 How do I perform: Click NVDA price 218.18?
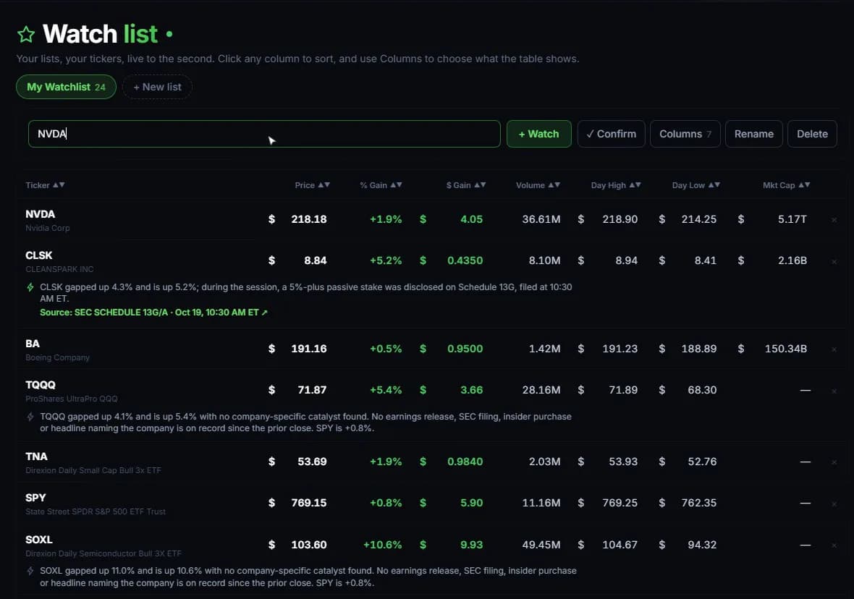(309, 219)
